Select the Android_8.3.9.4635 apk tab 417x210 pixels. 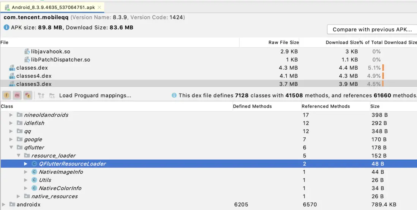(x=52, y=8)
